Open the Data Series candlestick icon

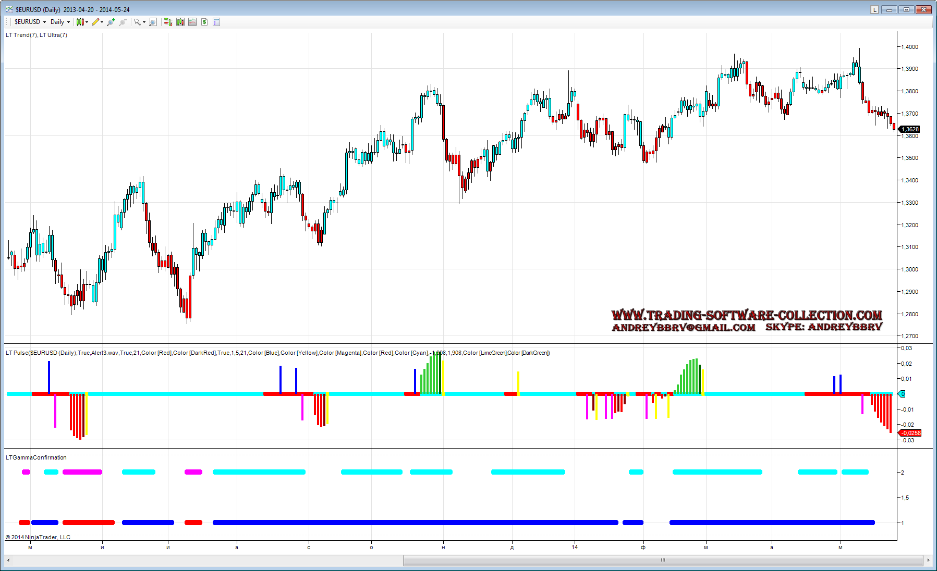coord(180,22)
